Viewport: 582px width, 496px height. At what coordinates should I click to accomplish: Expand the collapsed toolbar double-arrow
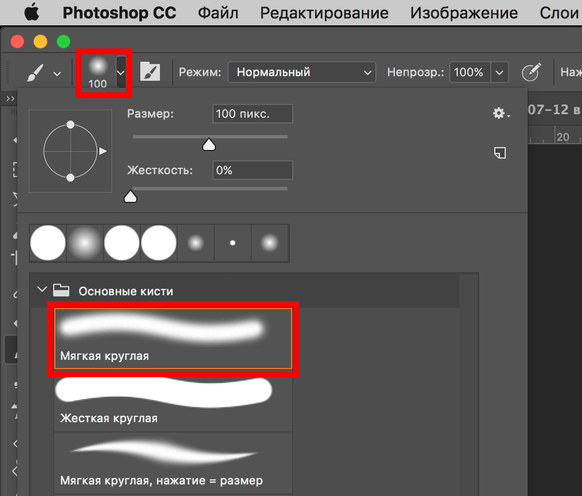[10, 99]
